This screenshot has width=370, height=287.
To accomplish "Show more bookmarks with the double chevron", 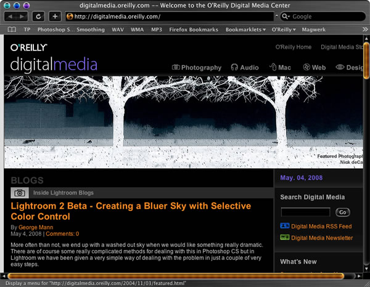I will [x=365, y=30].
